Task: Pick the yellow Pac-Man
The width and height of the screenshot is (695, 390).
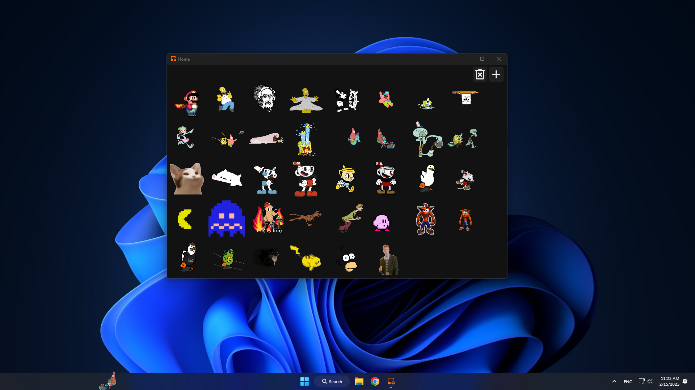Action: 185,219
